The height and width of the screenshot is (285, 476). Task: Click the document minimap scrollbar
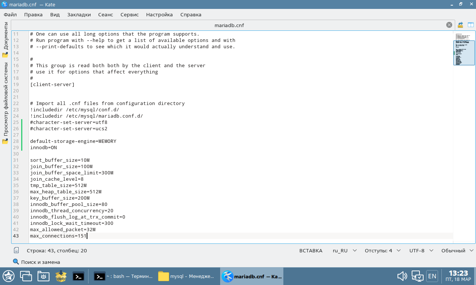464,53
